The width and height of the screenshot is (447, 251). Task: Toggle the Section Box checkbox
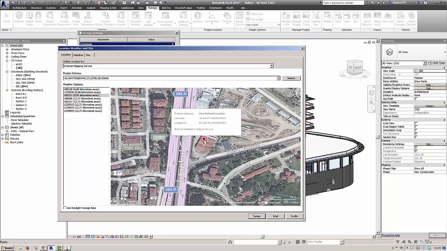pyautogui.click(x=416, y=137)
